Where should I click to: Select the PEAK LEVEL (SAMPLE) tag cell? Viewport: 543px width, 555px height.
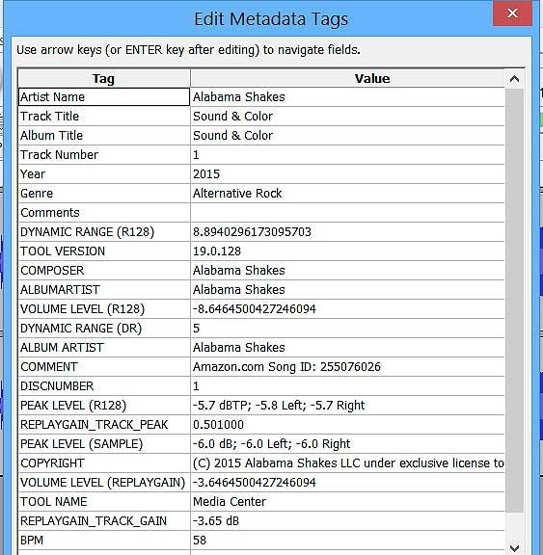pyautogui.click(x=104, y=444)
